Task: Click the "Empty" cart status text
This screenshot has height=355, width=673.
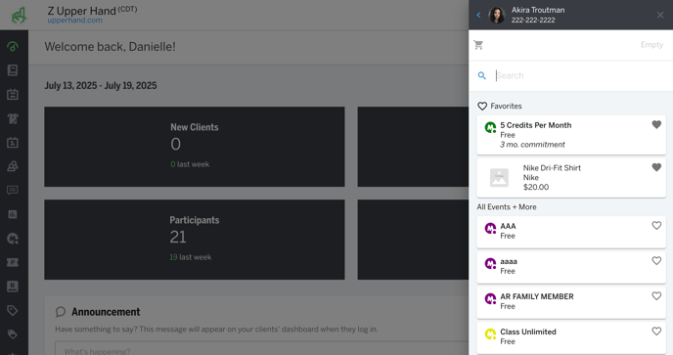Action: (x=651, y=45)
